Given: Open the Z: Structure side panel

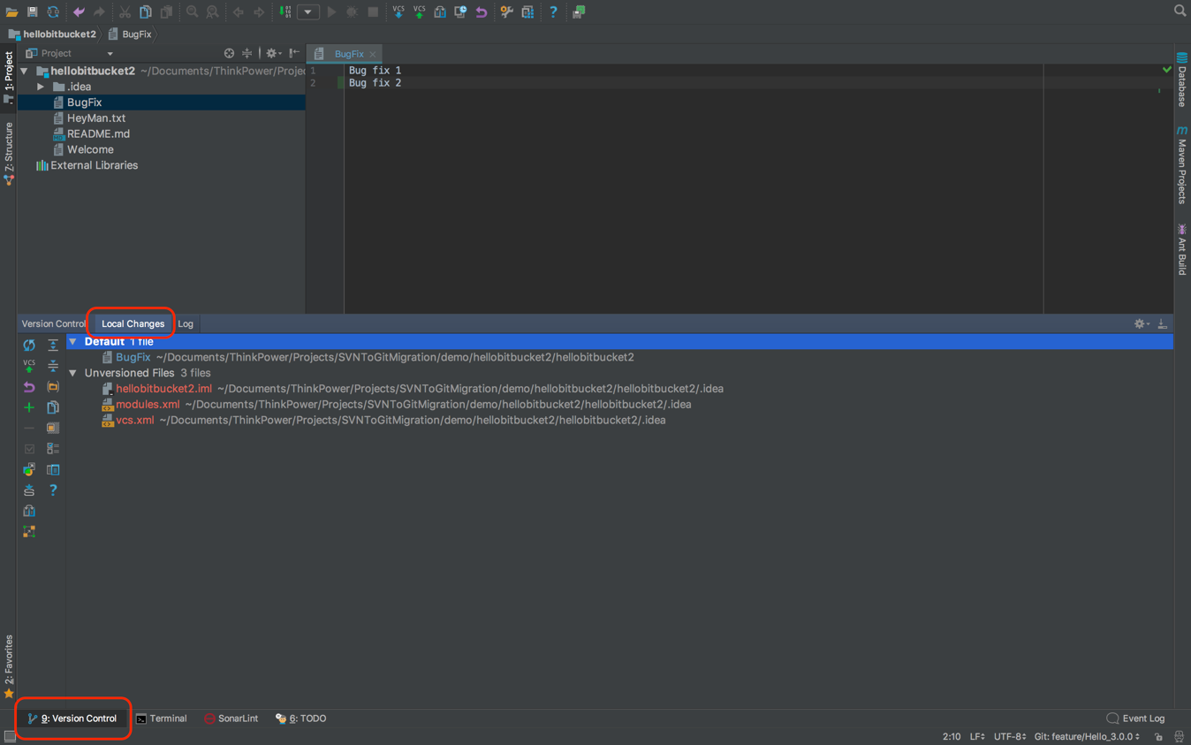Looking at the screenshot, I should point(9,153).
